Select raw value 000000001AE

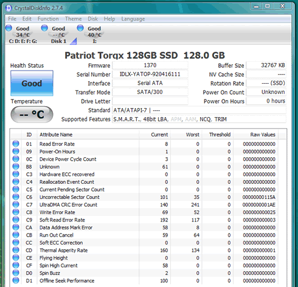259,205
